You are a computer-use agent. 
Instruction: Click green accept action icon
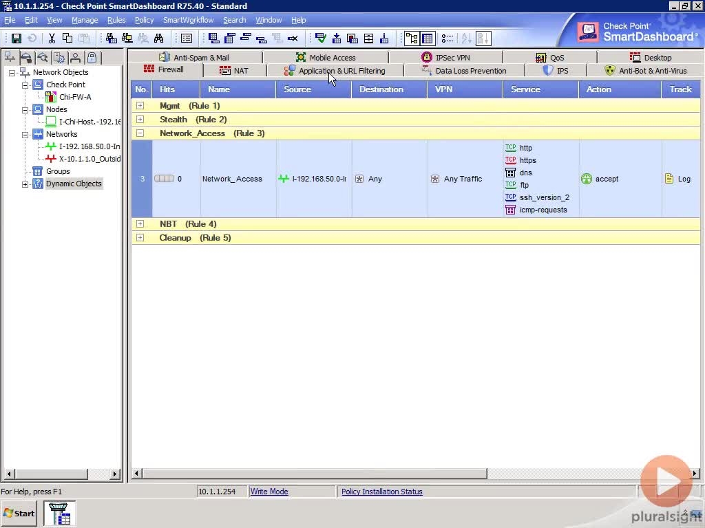coord(587,179)
